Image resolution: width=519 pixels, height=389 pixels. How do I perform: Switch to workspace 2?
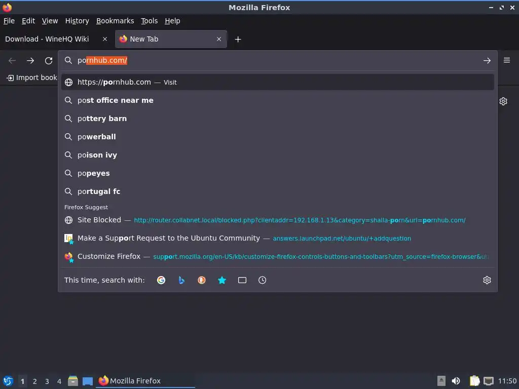click(x=35, y=381)
